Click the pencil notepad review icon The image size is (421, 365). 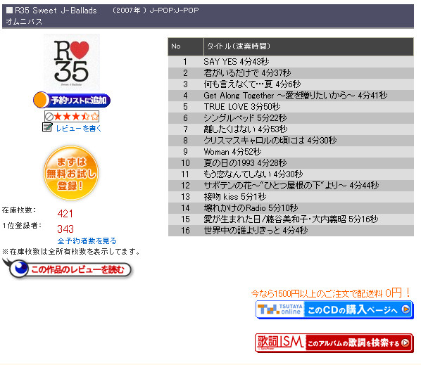pos(47,127)
